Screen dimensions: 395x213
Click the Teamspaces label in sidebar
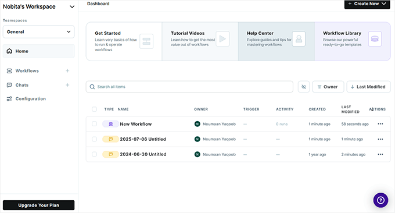click(x=15, y=20)
